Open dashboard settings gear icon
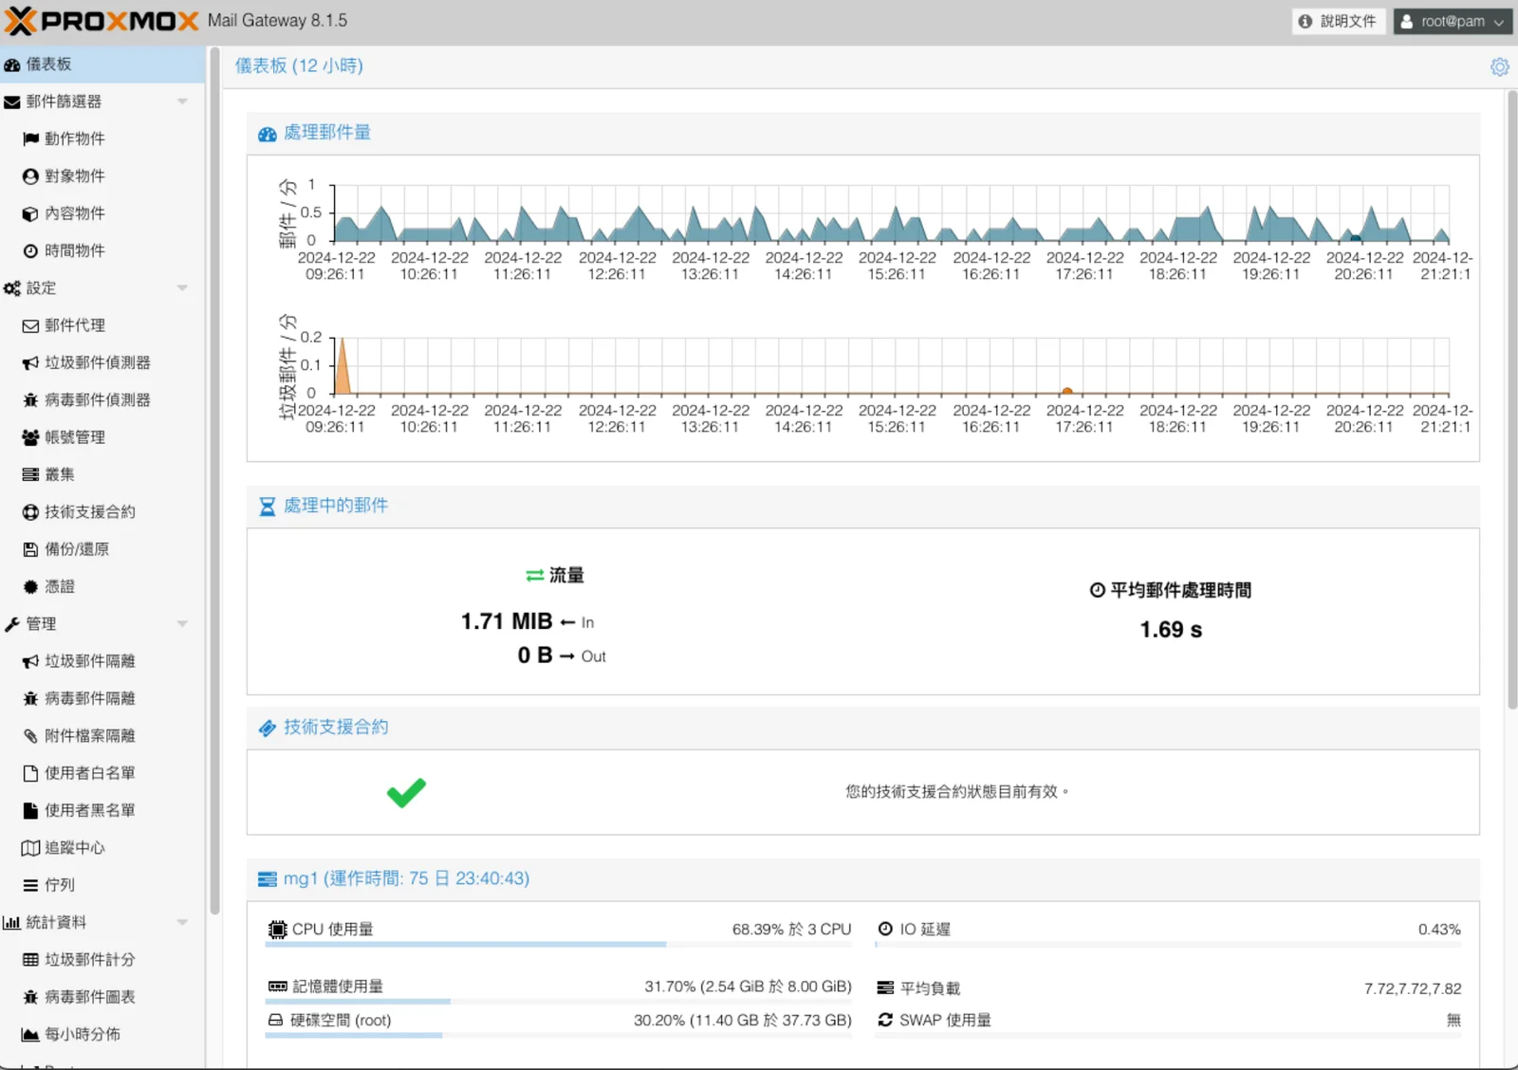 click(1499, 67)
